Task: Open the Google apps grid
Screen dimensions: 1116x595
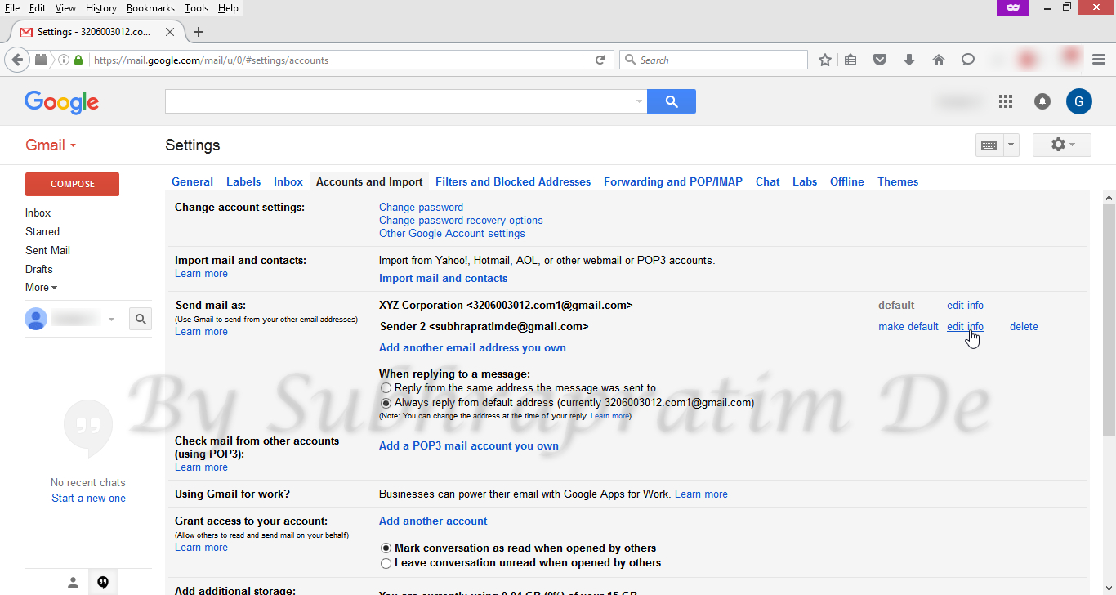Action: click(x=1006, y=101)
